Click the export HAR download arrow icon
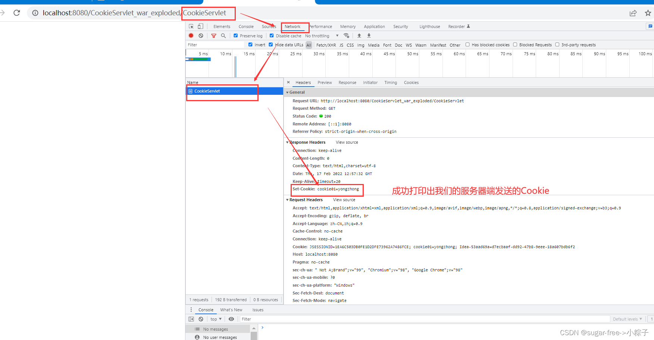The width and height of the screenshot is (654, 340). pyautogui.click(x=369, y=35)
